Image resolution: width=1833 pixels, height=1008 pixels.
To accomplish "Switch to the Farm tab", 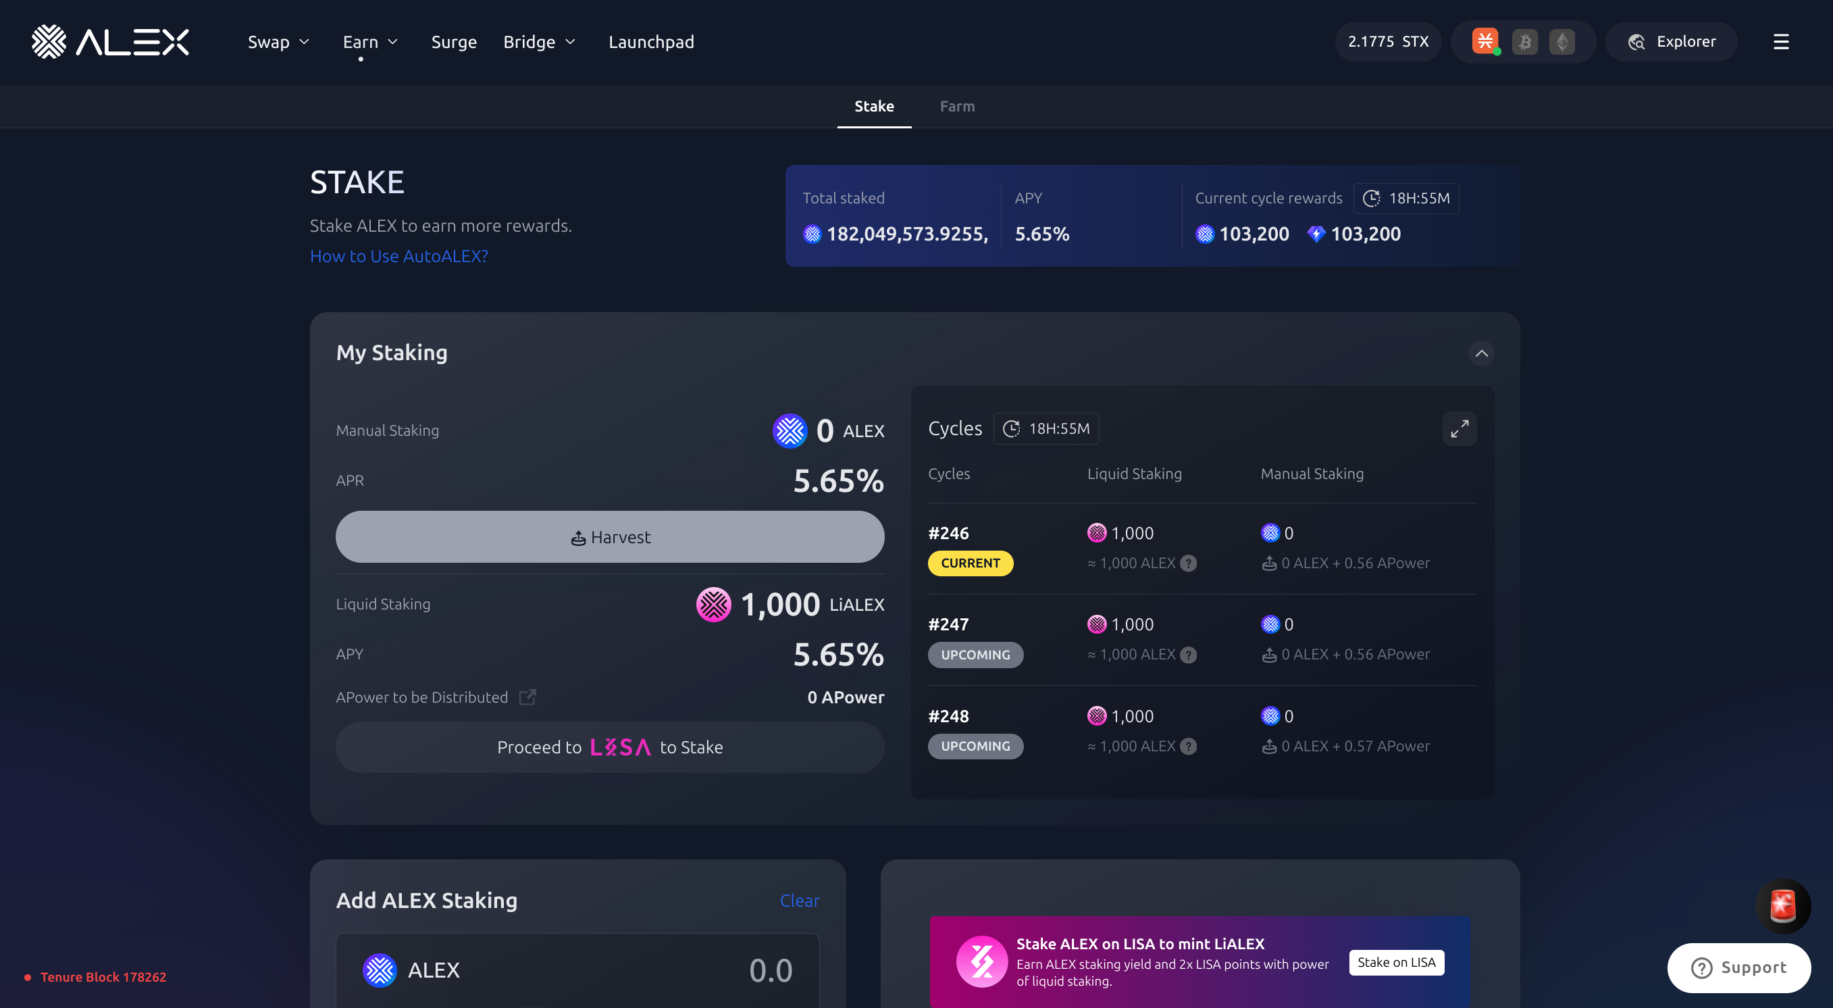I will tap(957, 106).
